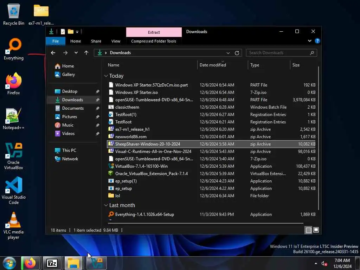Click Properties icon in quick access toolbar
The height and width of the screenshot is (270, 360).
pyautogui.click(x=63, y=32)
